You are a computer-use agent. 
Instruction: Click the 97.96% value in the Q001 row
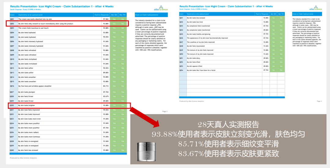pyautogui.click(x=106, y=19)
